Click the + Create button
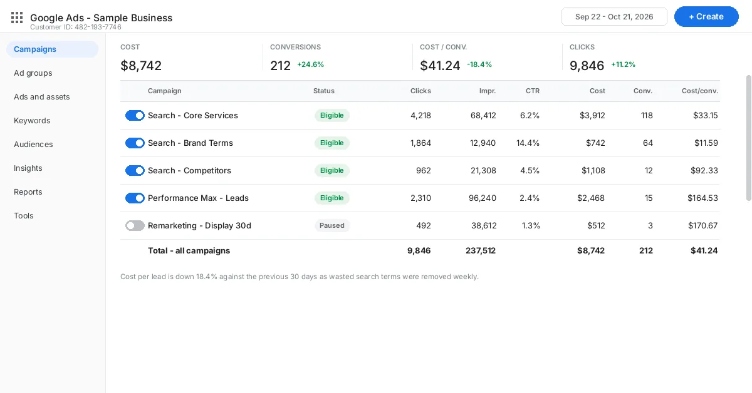The height and width of the screenshot is (393, 752). (706, 17)
